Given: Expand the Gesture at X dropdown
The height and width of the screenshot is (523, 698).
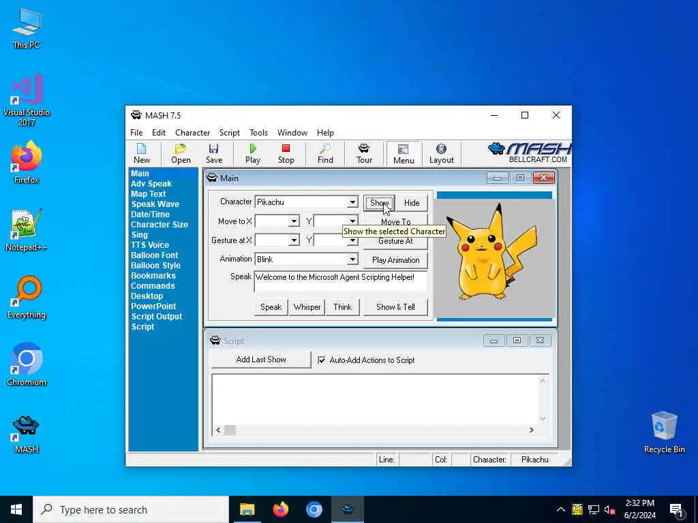Looking at the screenshot, I should pos(294,240).
